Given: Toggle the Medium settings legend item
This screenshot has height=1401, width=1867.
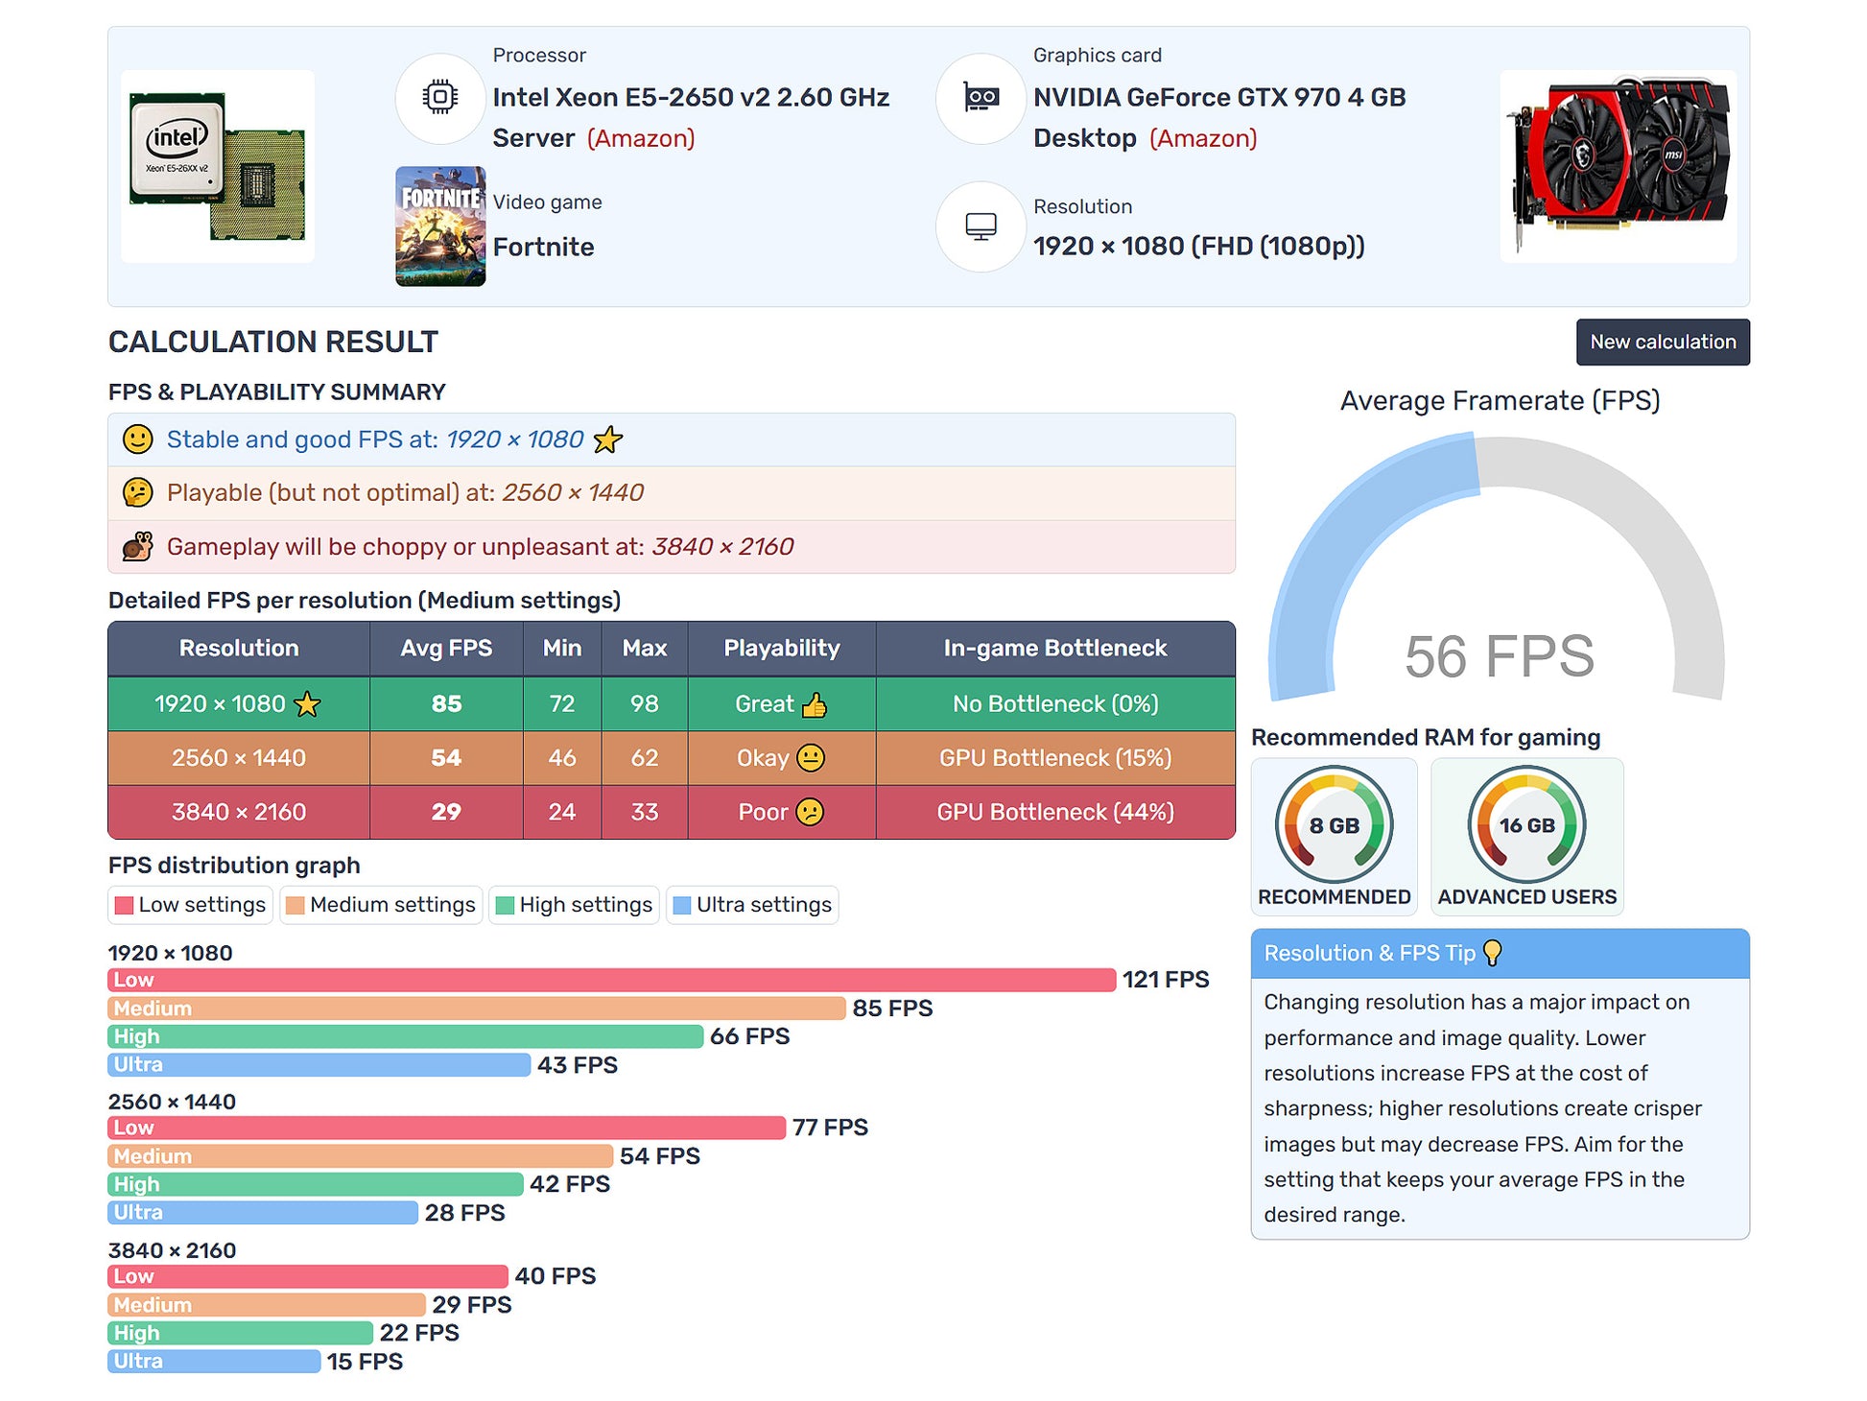Looking at the screenshot, I should click(381, 905).
